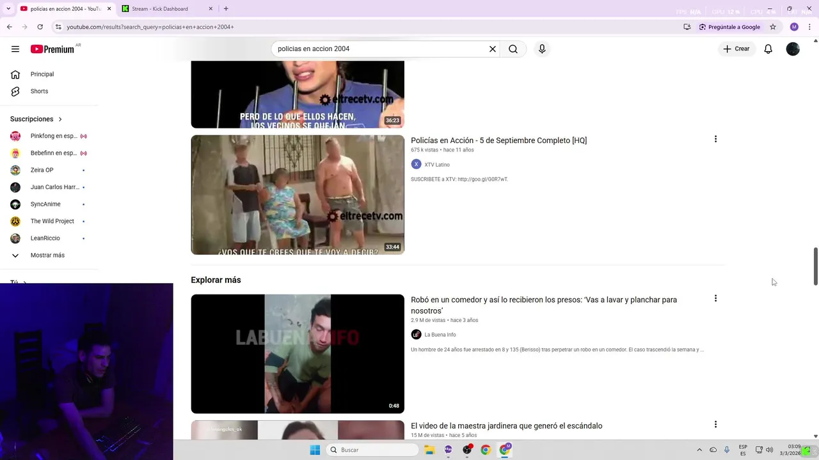This screenshot has height=460, width=819.
Task: Bookmark this page with the star
Action: point(773,27)
